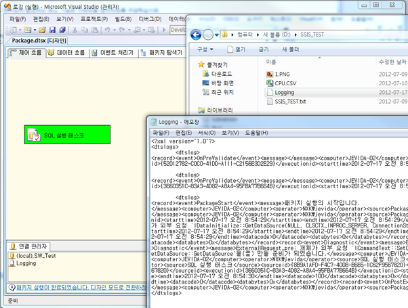The image size is (408, 308).
Task: Open the New Project icon's dropdown arrow
Action: coord(20,30)
